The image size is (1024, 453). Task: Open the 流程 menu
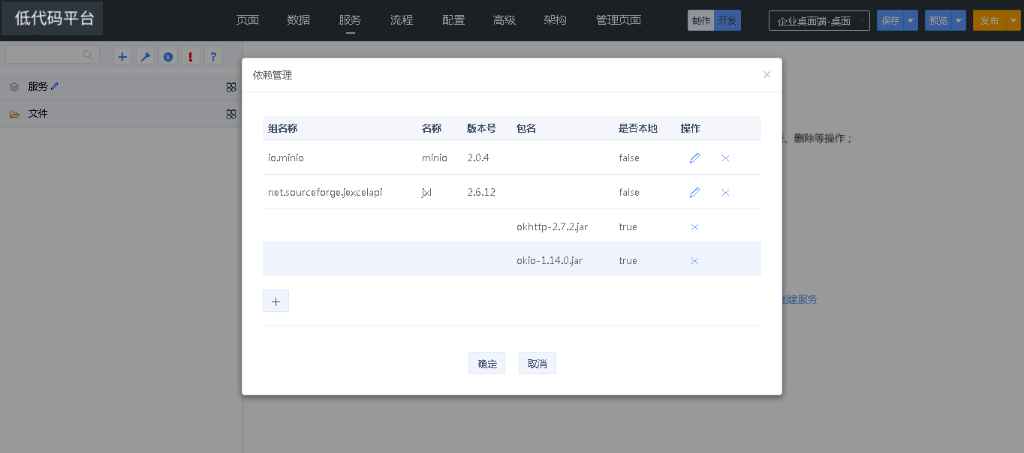pos(402,20)
